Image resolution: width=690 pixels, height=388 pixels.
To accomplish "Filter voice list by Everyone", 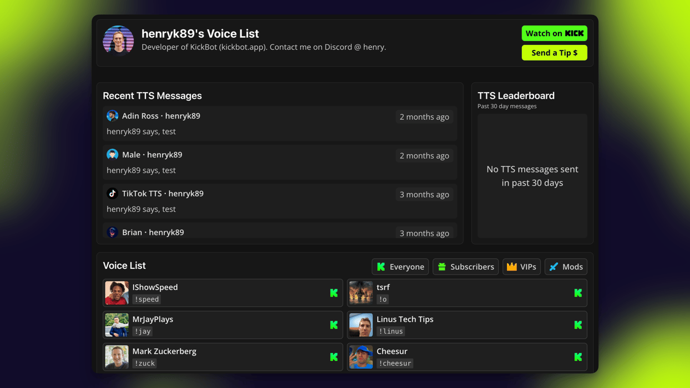I will pyautogui.click(x=400, y=267).
